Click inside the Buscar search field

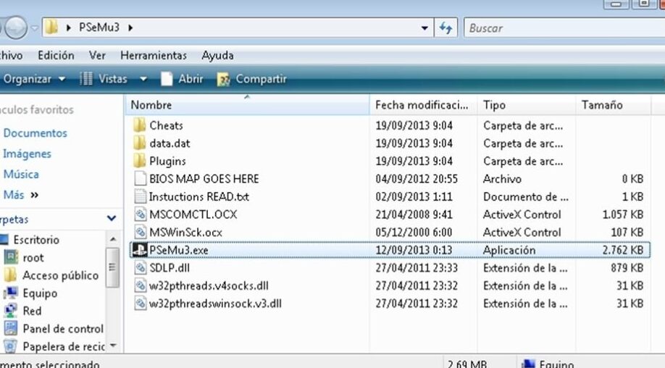(564, 28)
